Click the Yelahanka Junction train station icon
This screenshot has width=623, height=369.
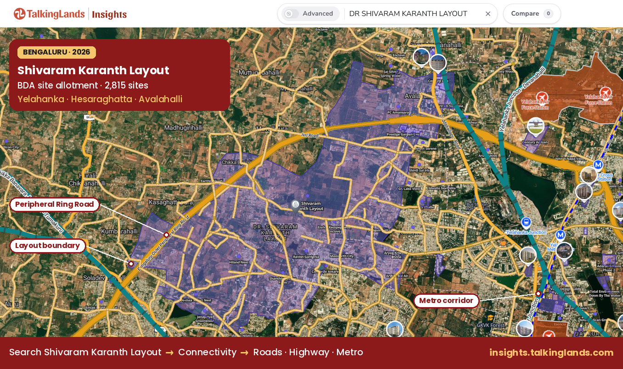pos(526,223)
